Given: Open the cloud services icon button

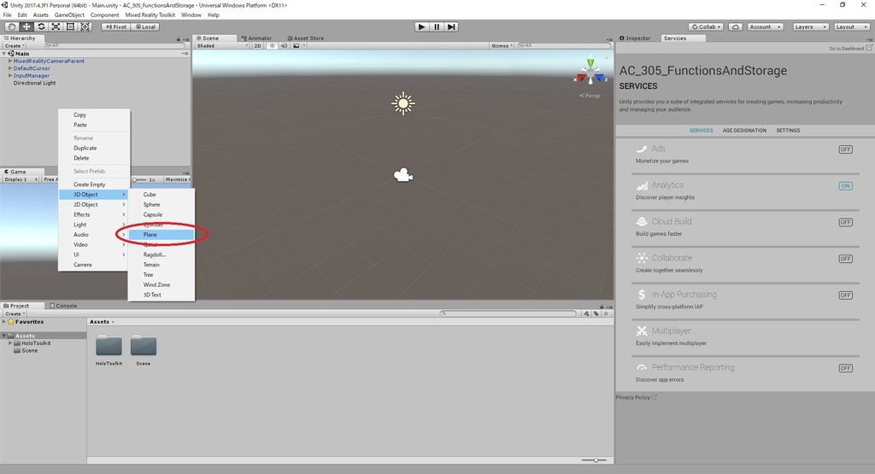Looking at the screenshot, I should click(x=736, y=26).
